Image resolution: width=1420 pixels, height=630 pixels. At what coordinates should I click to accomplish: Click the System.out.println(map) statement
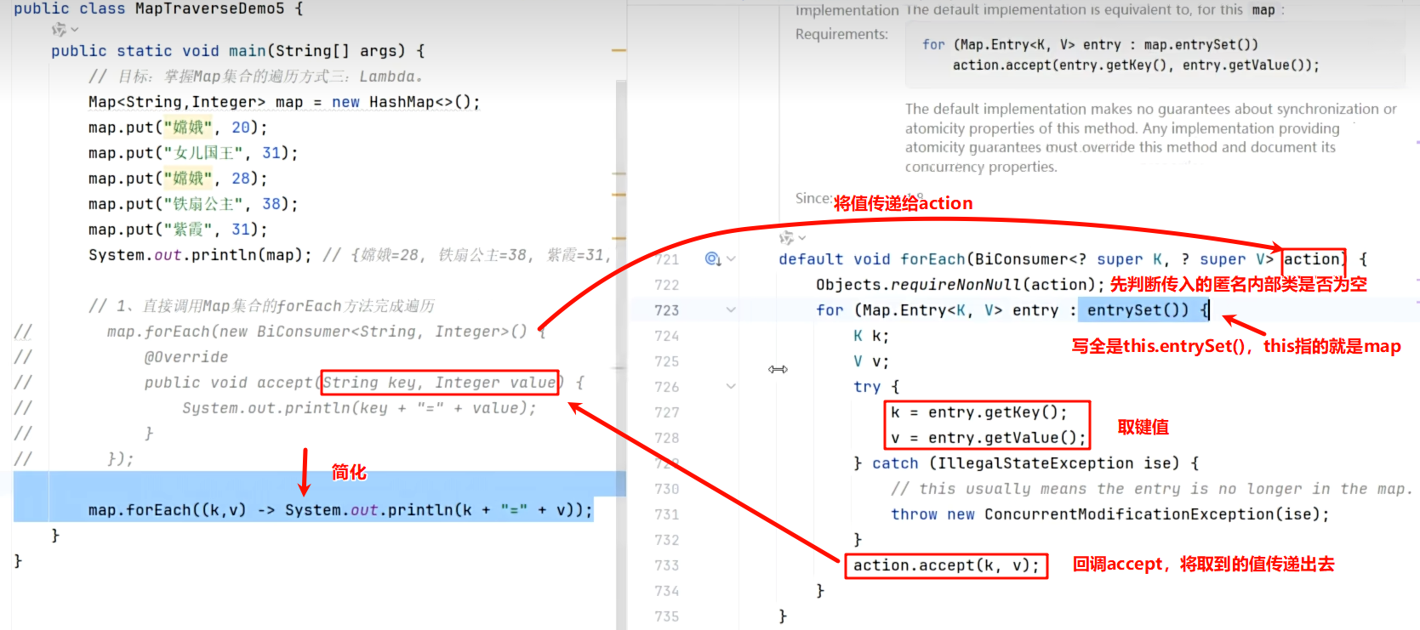click(200, 255)
